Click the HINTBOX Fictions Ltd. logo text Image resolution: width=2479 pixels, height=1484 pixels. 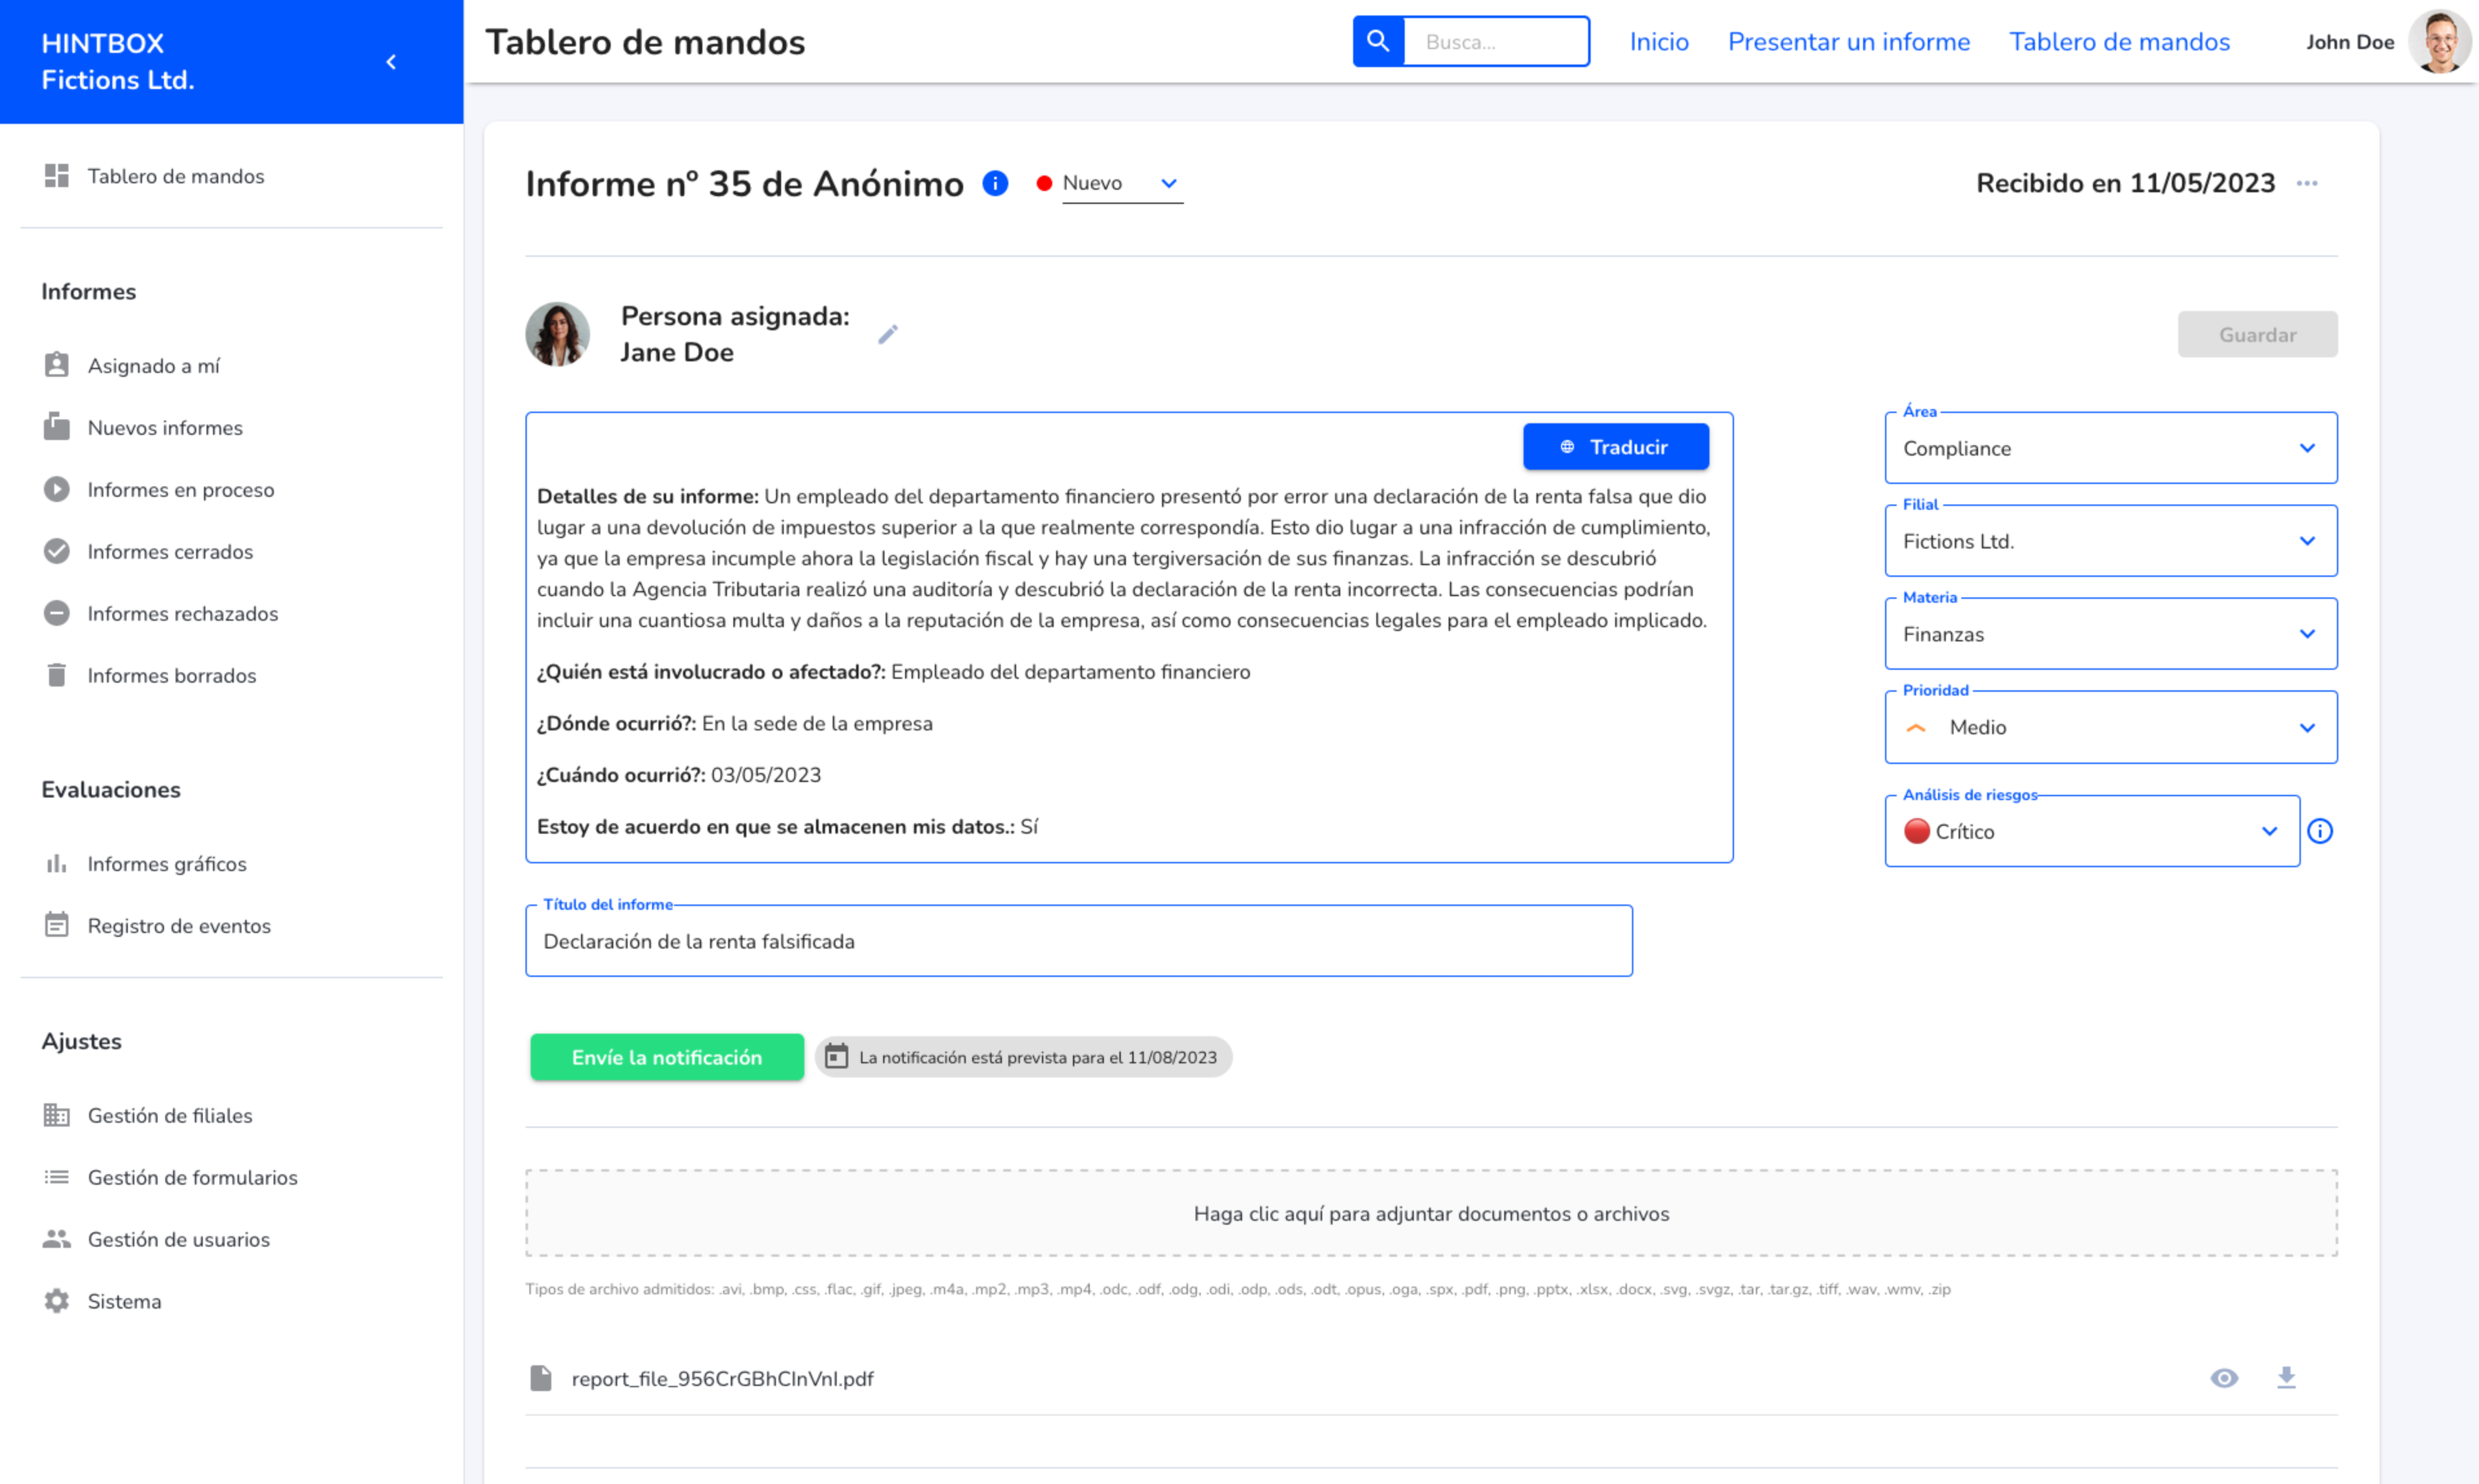pos(117,61)
